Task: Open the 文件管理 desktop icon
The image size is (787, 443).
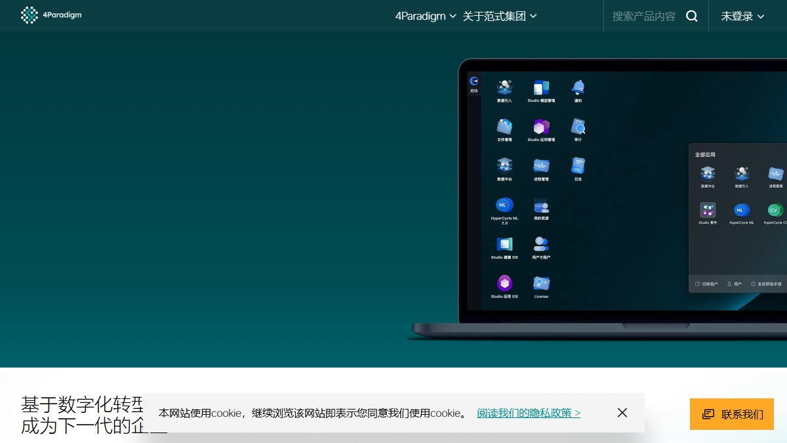Action: tap(504, 130)
